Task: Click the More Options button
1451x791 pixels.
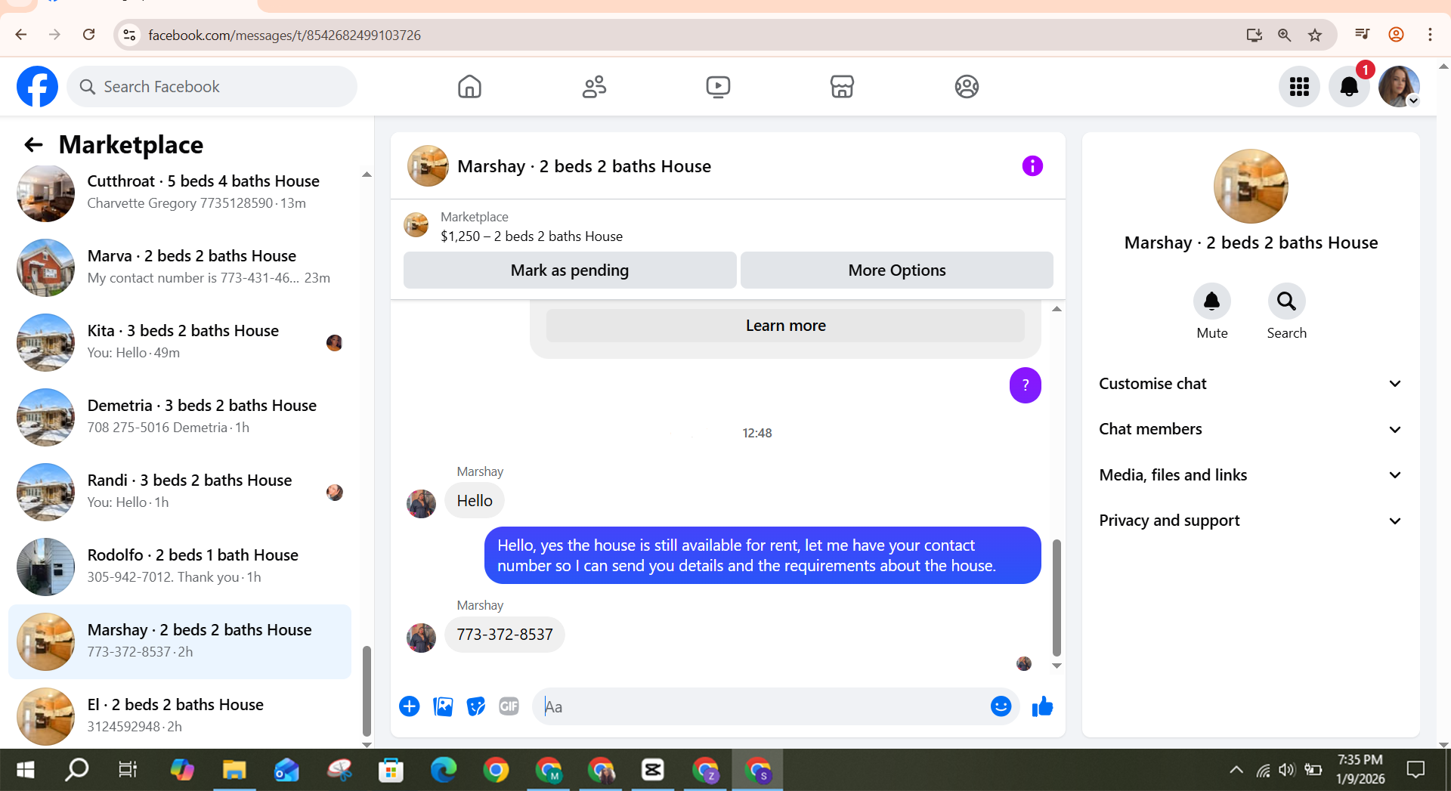Action: (897, 270)
